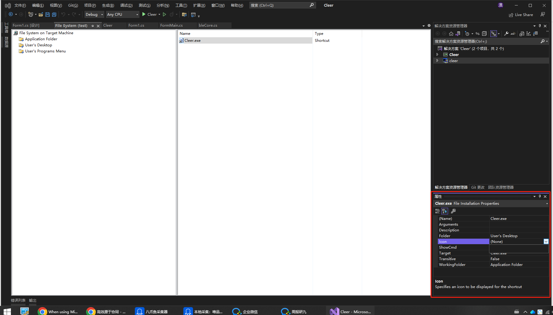
Task: Click the search magnifier in Solution Explorer
Action: coord(542,41)
